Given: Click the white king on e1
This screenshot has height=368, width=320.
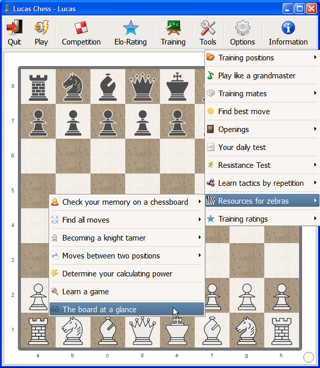Looking at the screenshot, I should (177, 330).
